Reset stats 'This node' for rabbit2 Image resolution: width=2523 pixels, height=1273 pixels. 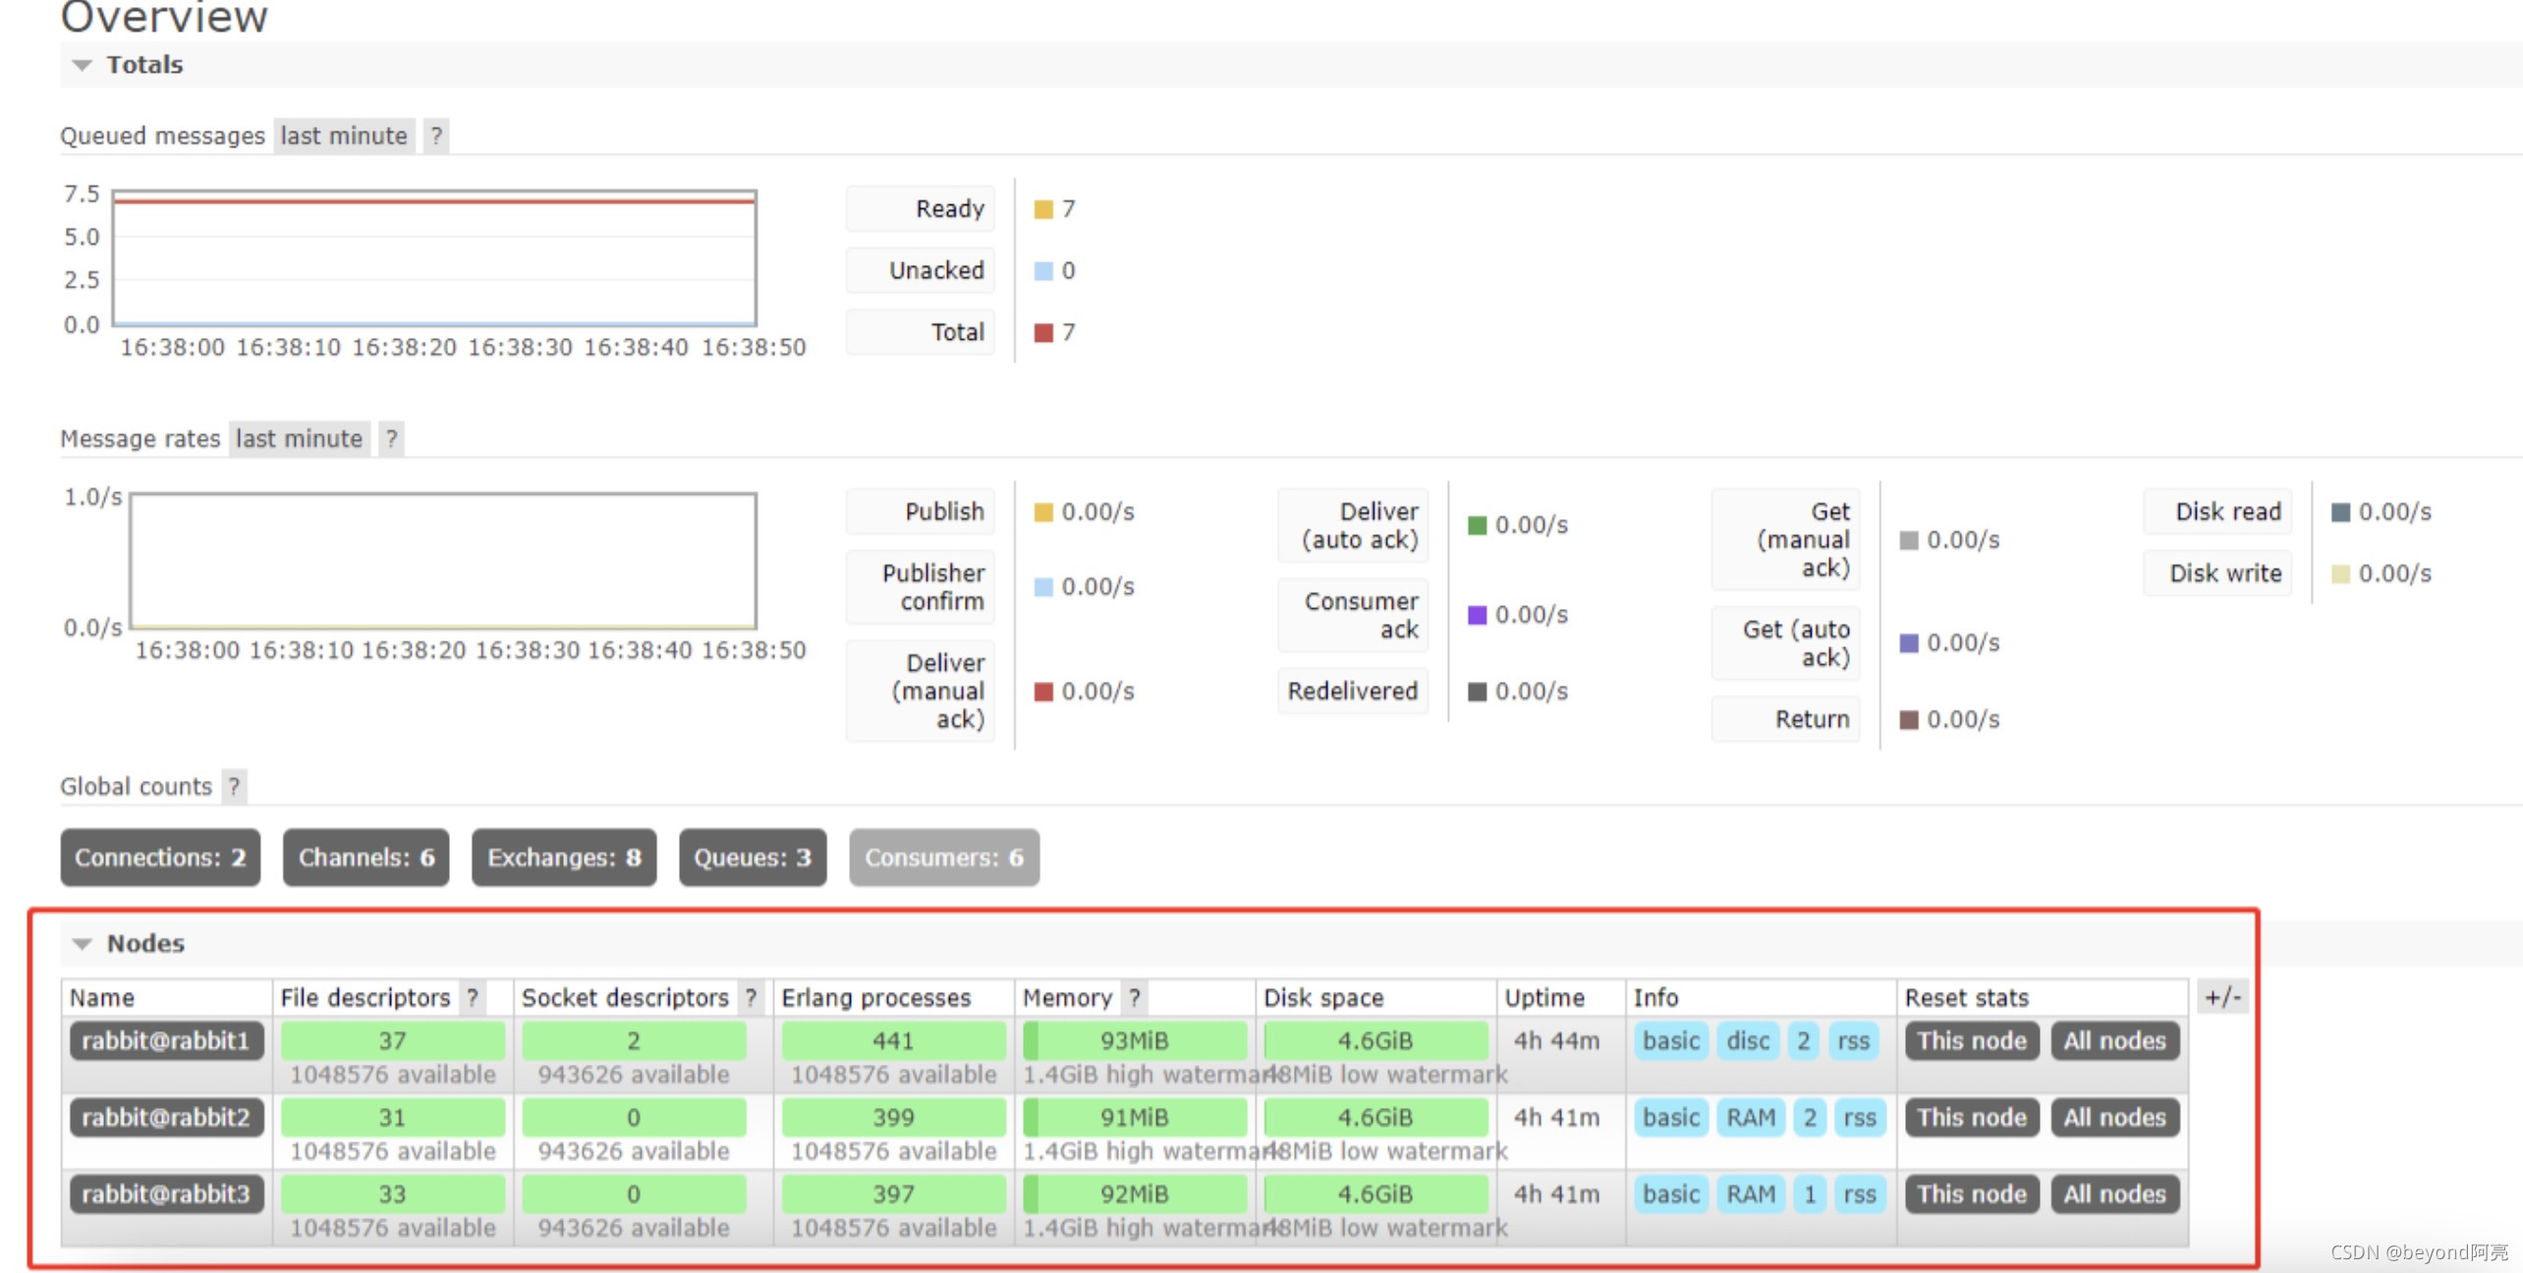click(x=1972, y=1118)
